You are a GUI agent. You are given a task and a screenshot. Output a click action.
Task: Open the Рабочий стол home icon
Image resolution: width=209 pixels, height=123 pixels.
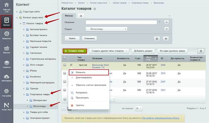[x=6, y=5]
